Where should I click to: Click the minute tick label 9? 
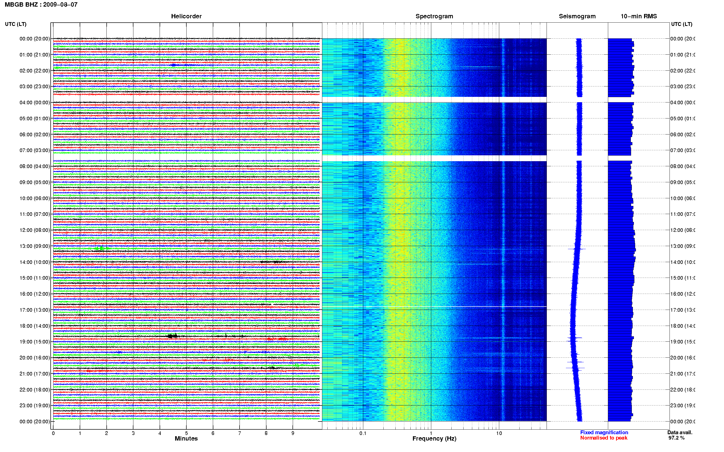pyautogui.click(x=293, y=433)
